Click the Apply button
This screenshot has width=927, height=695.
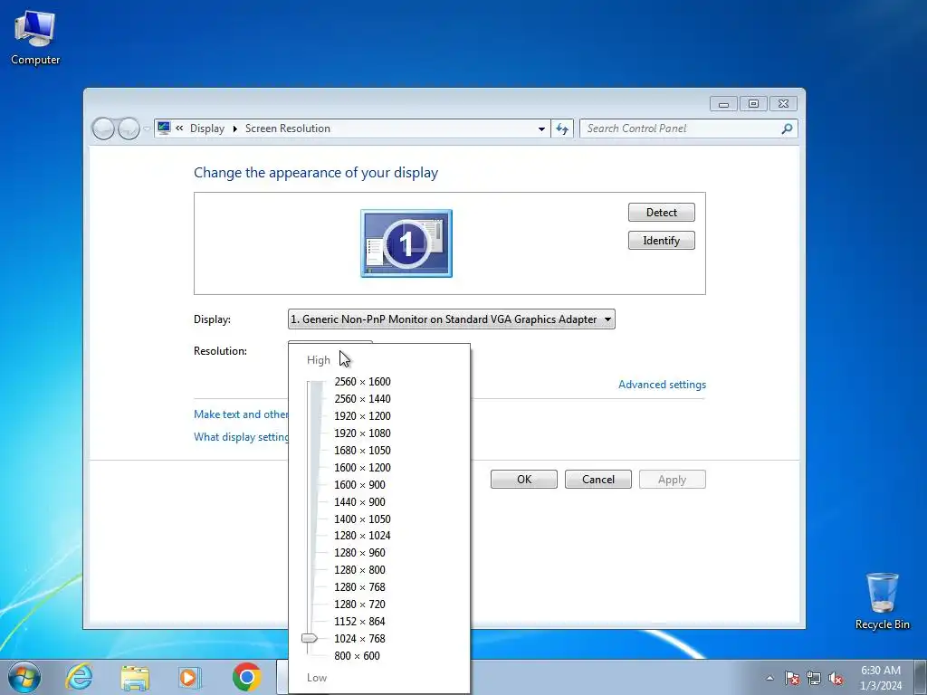[673, 480]
